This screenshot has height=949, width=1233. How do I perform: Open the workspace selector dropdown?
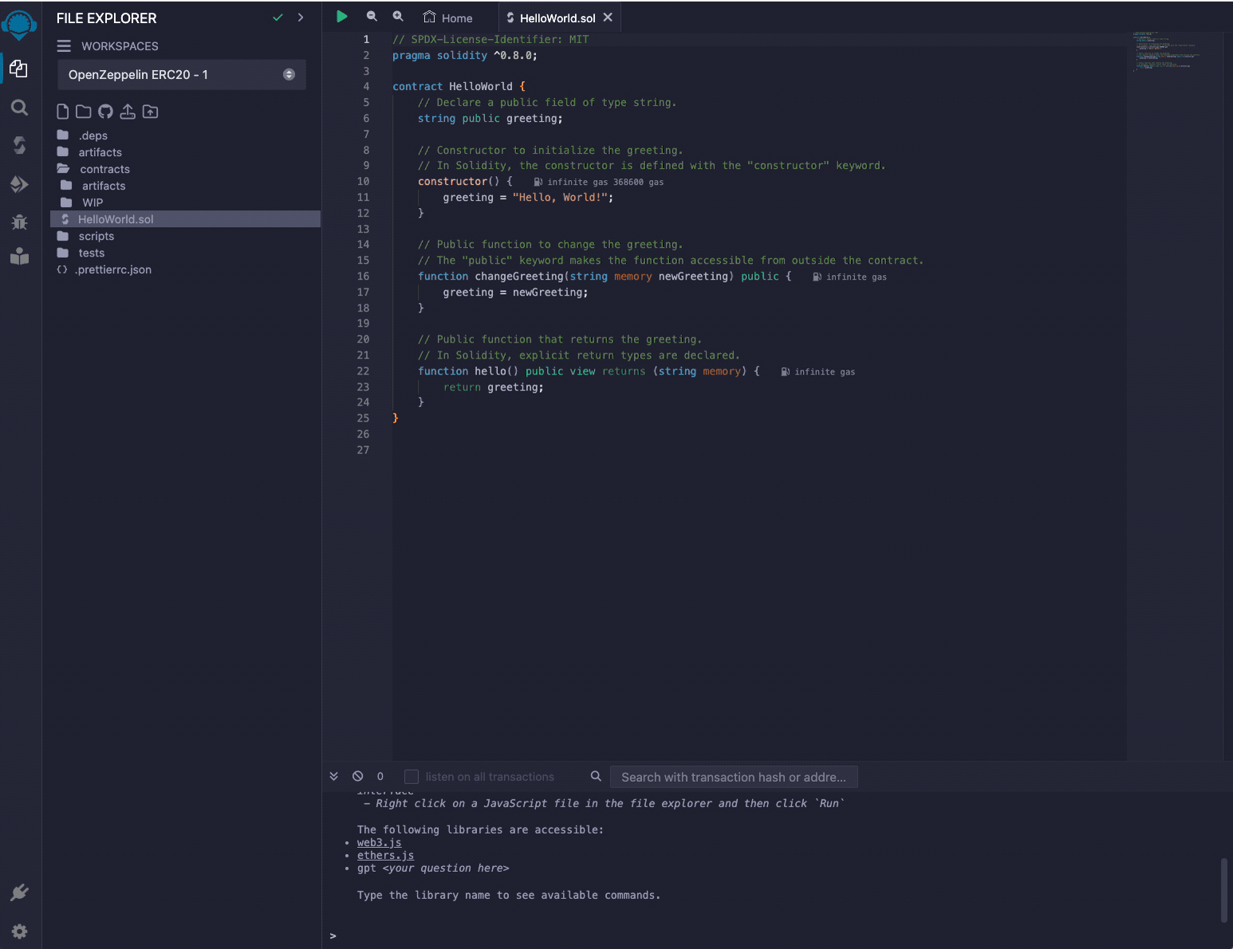pos(289,74)
